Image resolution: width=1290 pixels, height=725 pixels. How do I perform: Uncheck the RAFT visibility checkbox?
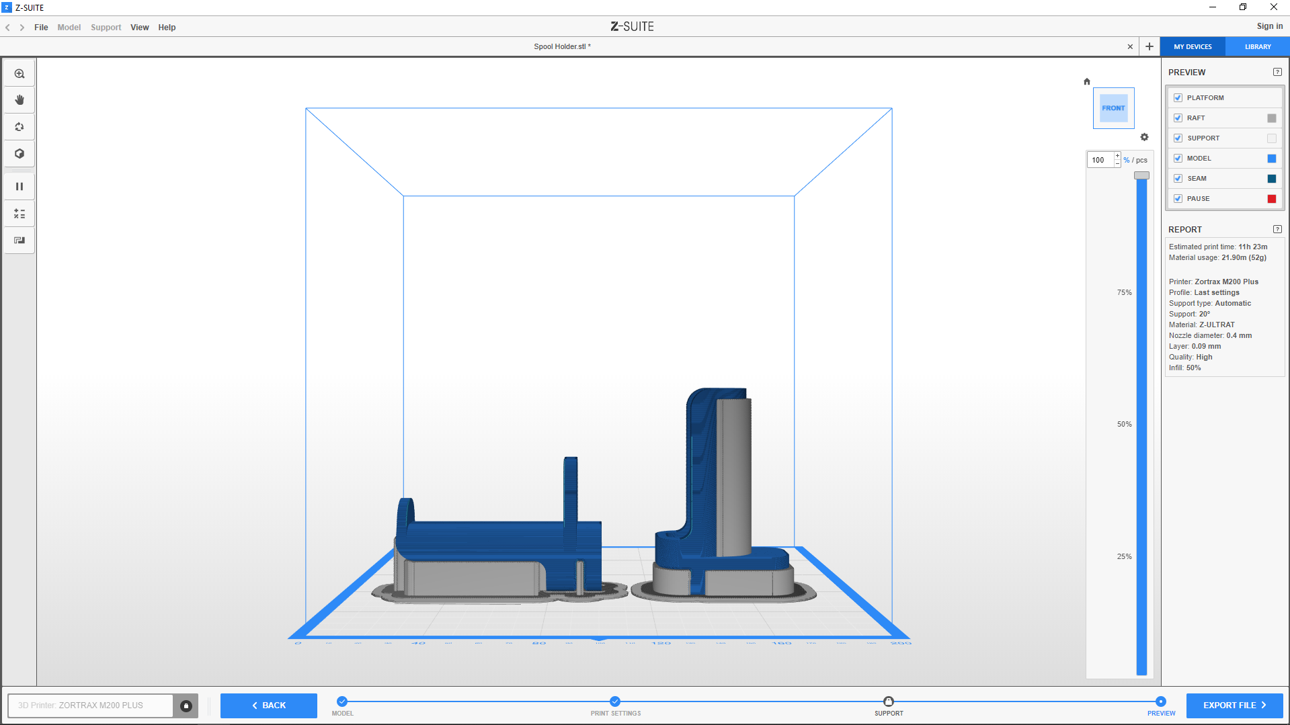(x=1178, y=118)
